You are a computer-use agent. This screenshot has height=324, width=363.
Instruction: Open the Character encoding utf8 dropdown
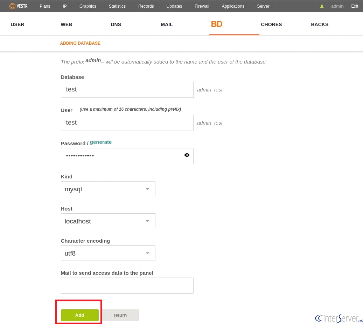point(108,253)
